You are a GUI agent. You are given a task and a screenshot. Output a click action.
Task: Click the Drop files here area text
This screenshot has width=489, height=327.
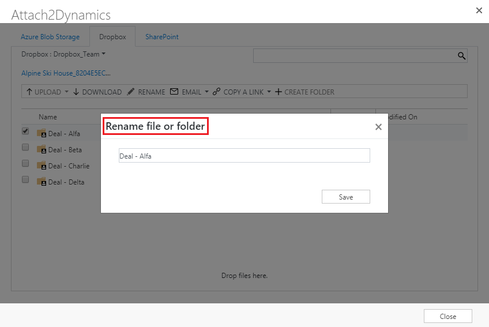(245, 276)
